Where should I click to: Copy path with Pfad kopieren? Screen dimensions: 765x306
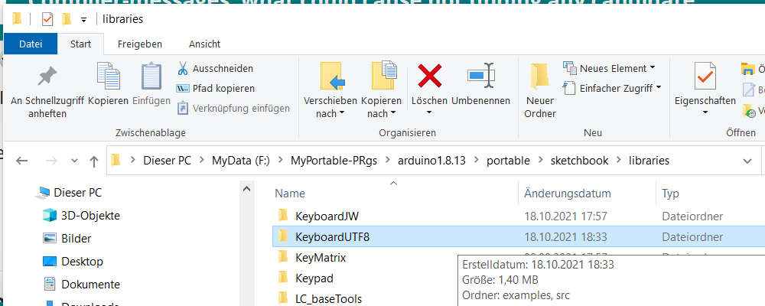point(215,88)
